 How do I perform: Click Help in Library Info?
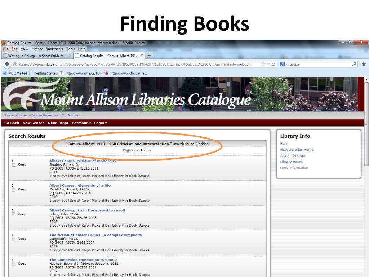coord(284,144)
